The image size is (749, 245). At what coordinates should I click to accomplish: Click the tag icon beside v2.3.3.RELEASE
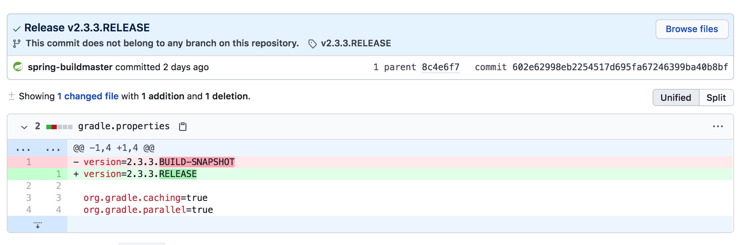[x=312, y=44]
